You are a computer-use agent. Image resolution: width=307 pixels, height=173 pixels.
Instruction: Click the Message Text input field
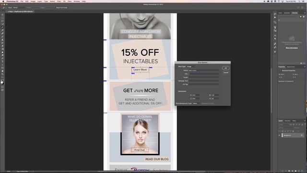tap(203, 81)
